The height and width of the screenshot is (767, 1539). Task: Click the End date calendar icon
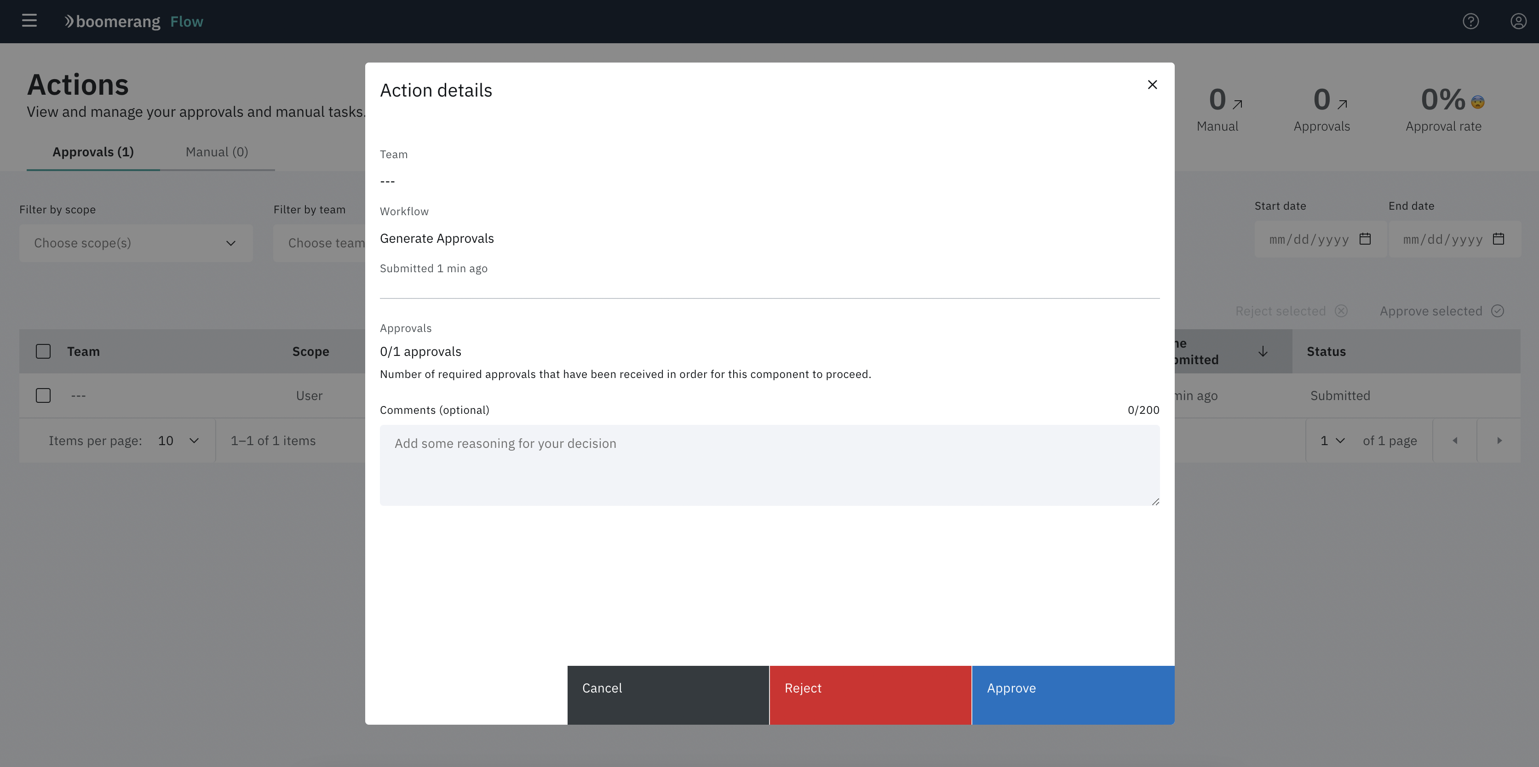click(x=1498, y=239)
